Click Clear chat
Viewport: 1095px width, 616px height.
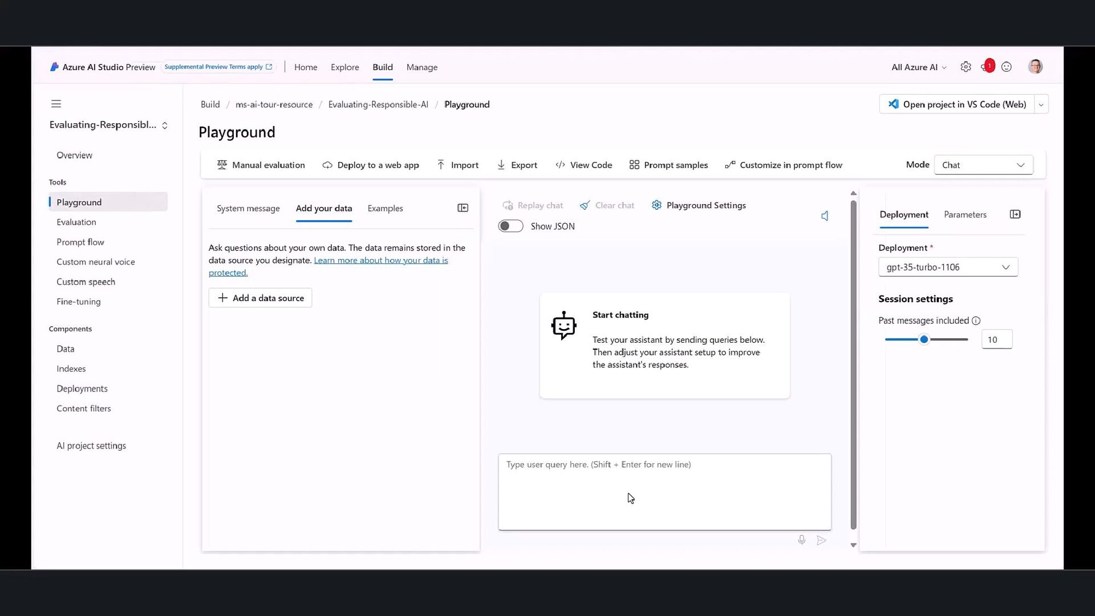(x=607, y=205)
